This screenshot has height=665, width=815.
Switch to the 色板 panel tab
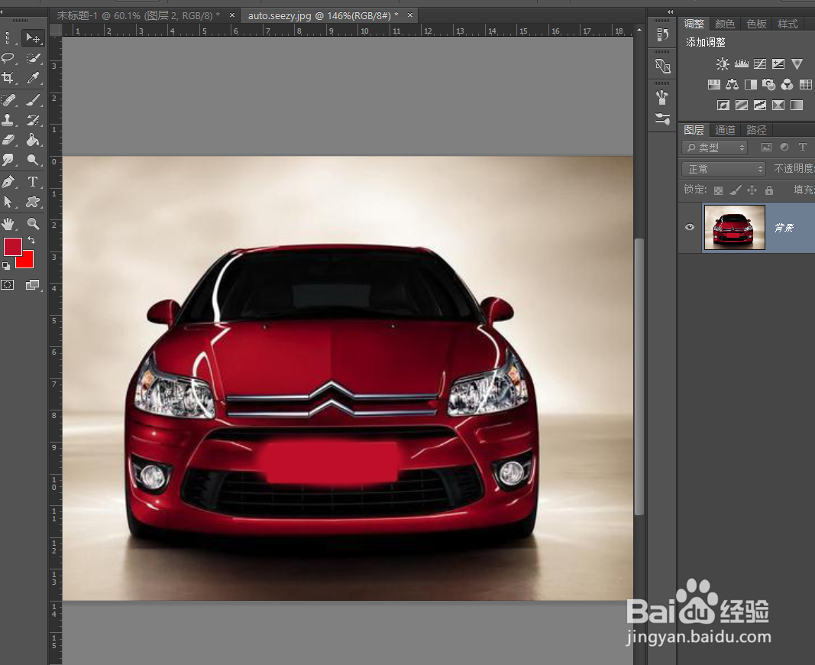[756, 24]
